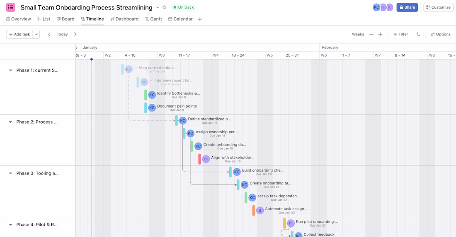Click yellow bar of Run pilot onboarding task

click(x=284, y=223)
